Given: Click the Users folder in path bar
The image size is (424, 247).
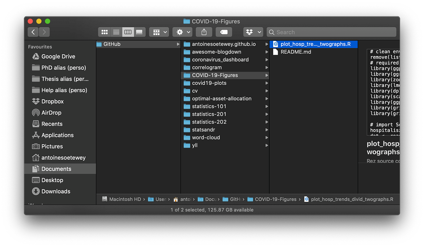Looking at the screenshot, I should click(x=157, y=199).
